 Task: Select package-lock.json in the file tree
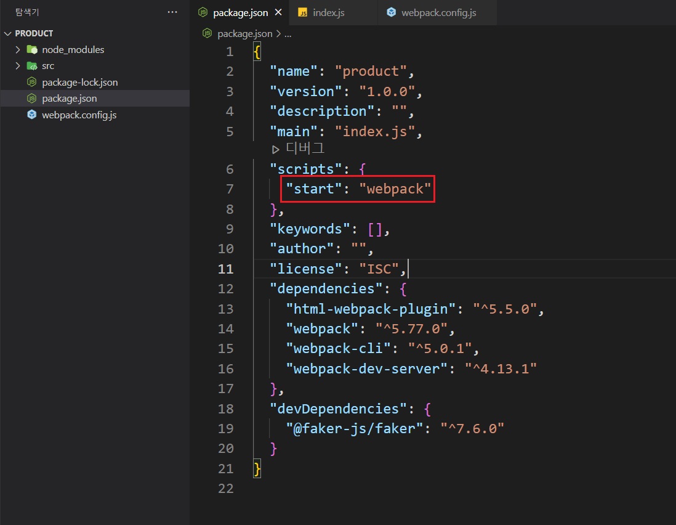pos(95,82)
